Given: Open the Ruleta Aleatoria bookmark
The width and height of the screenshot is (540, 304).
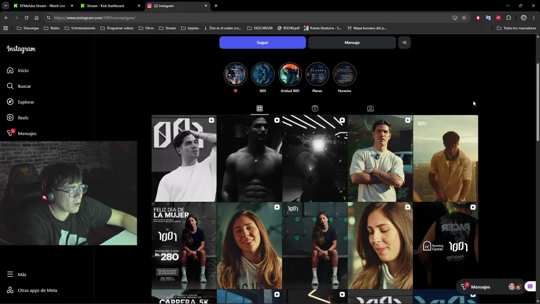Looking at the screenshot, I should pyautogui.click(x=323, y=28).
